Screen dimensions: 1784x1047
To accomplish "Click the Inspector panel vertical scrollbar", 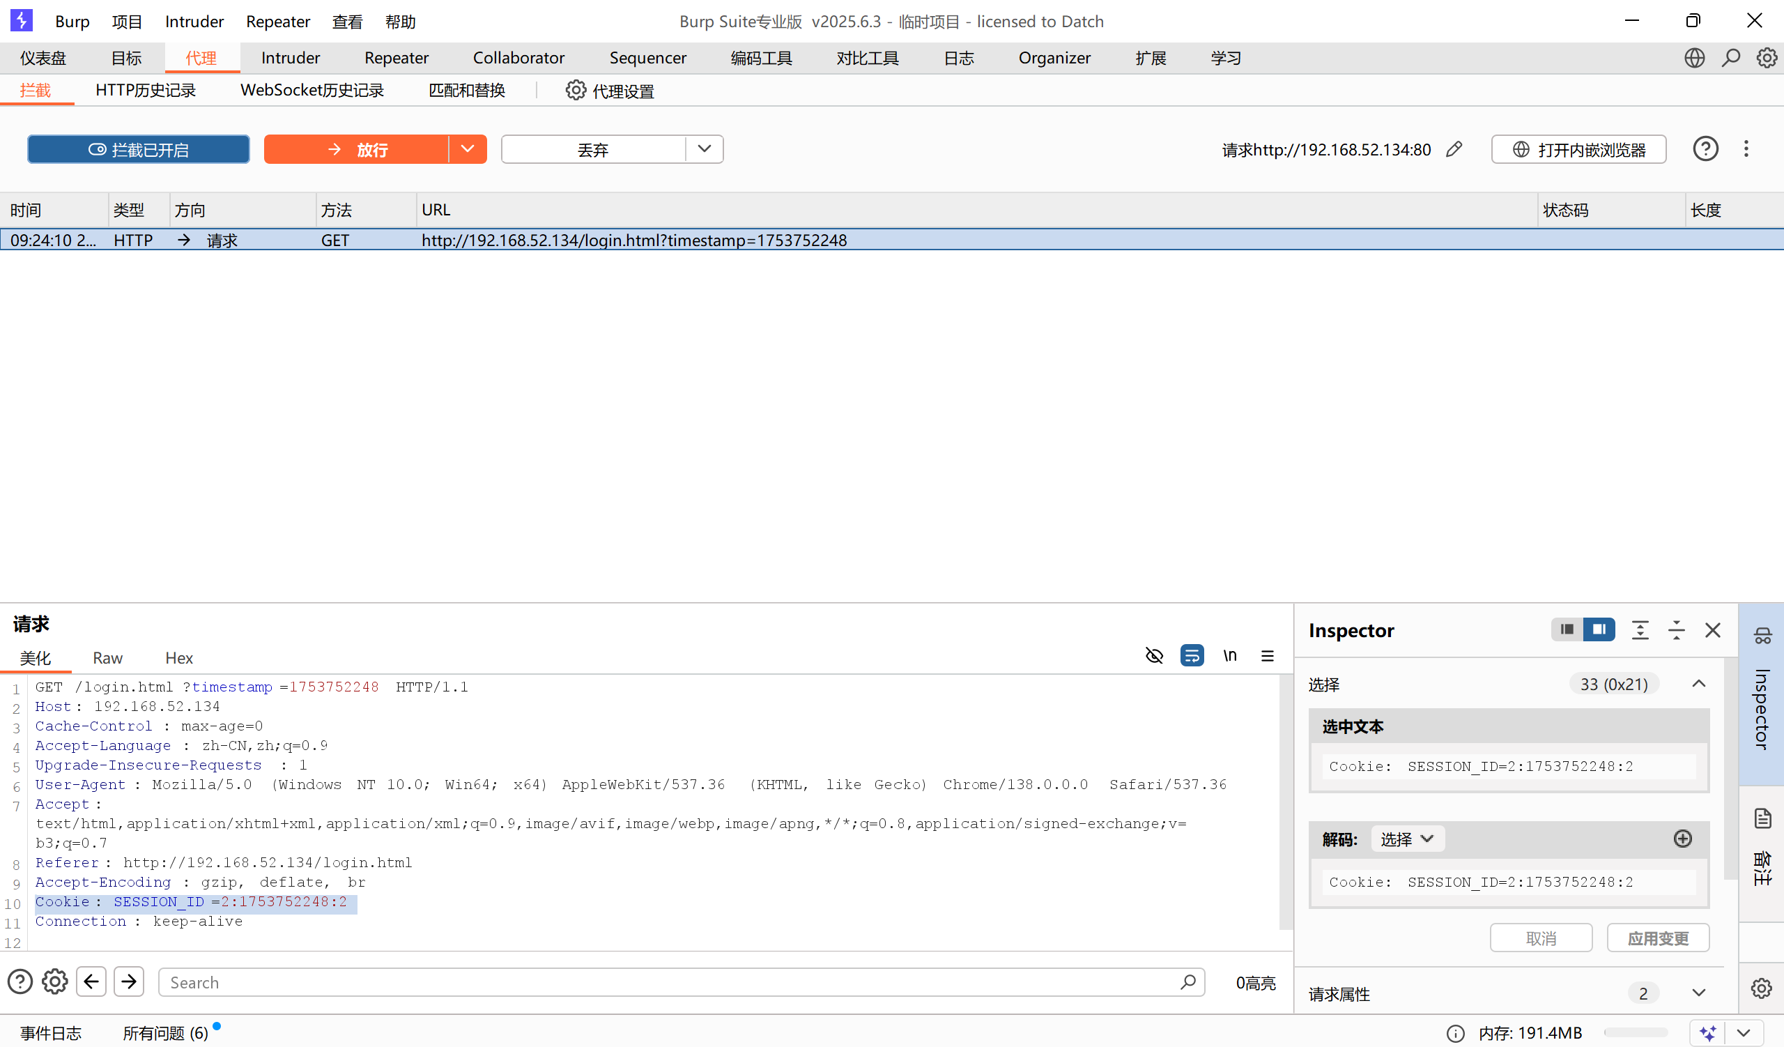I will tap(1730, 770).
